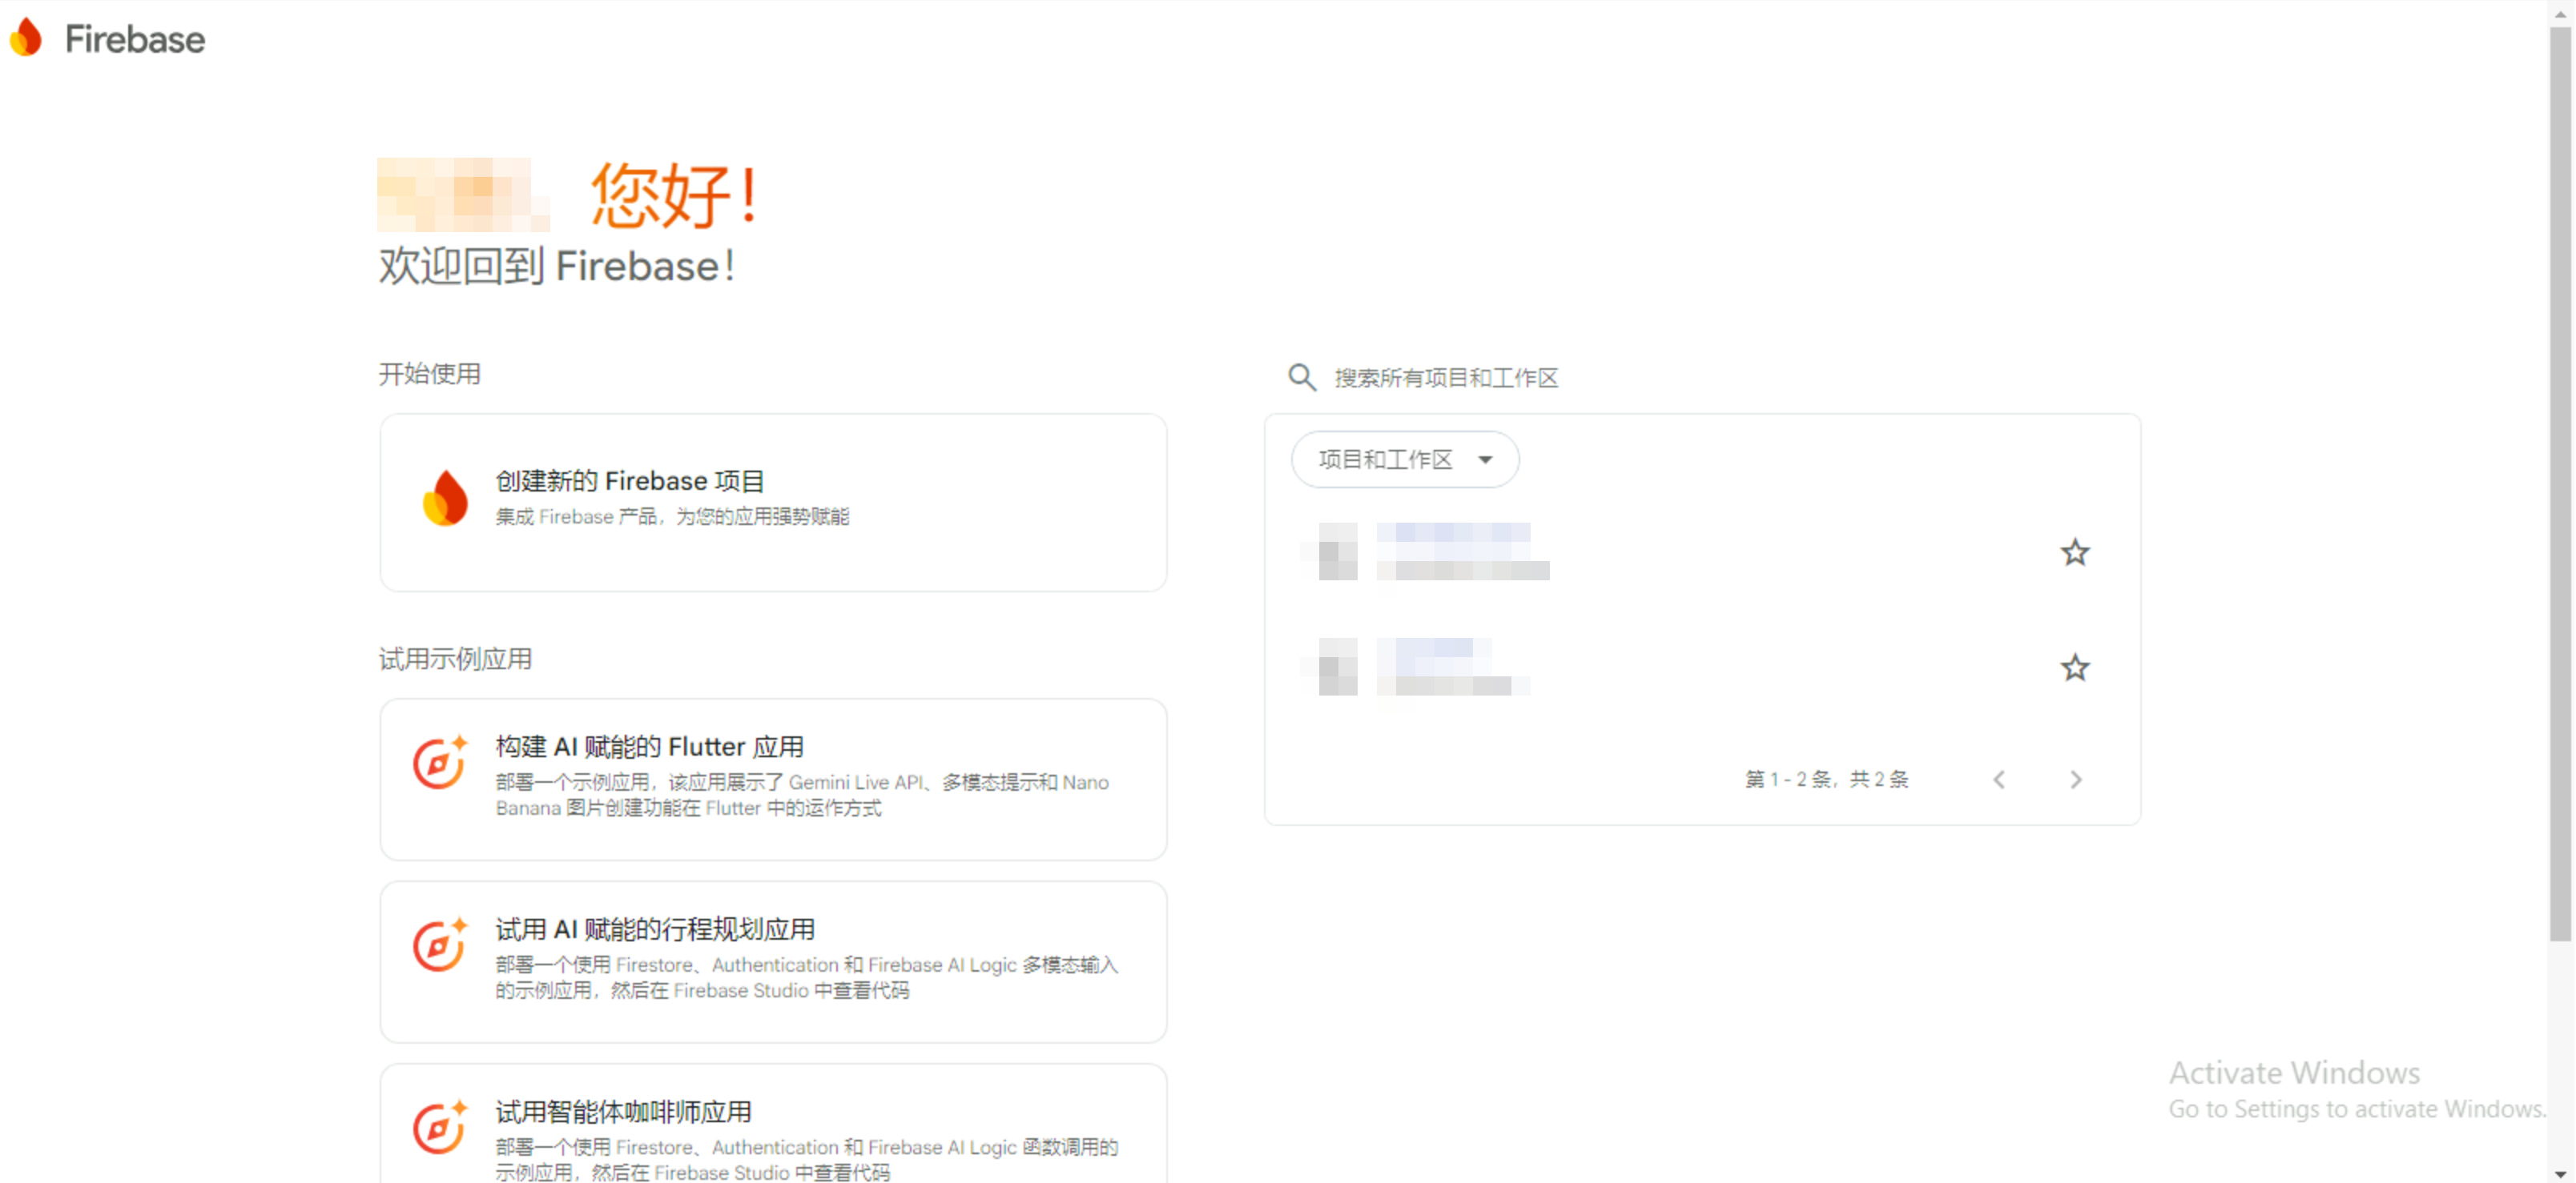This screenshot has height=1183, width=2576.
Task: Click the Firebase flame logo in header
Action: pos(27,38)
